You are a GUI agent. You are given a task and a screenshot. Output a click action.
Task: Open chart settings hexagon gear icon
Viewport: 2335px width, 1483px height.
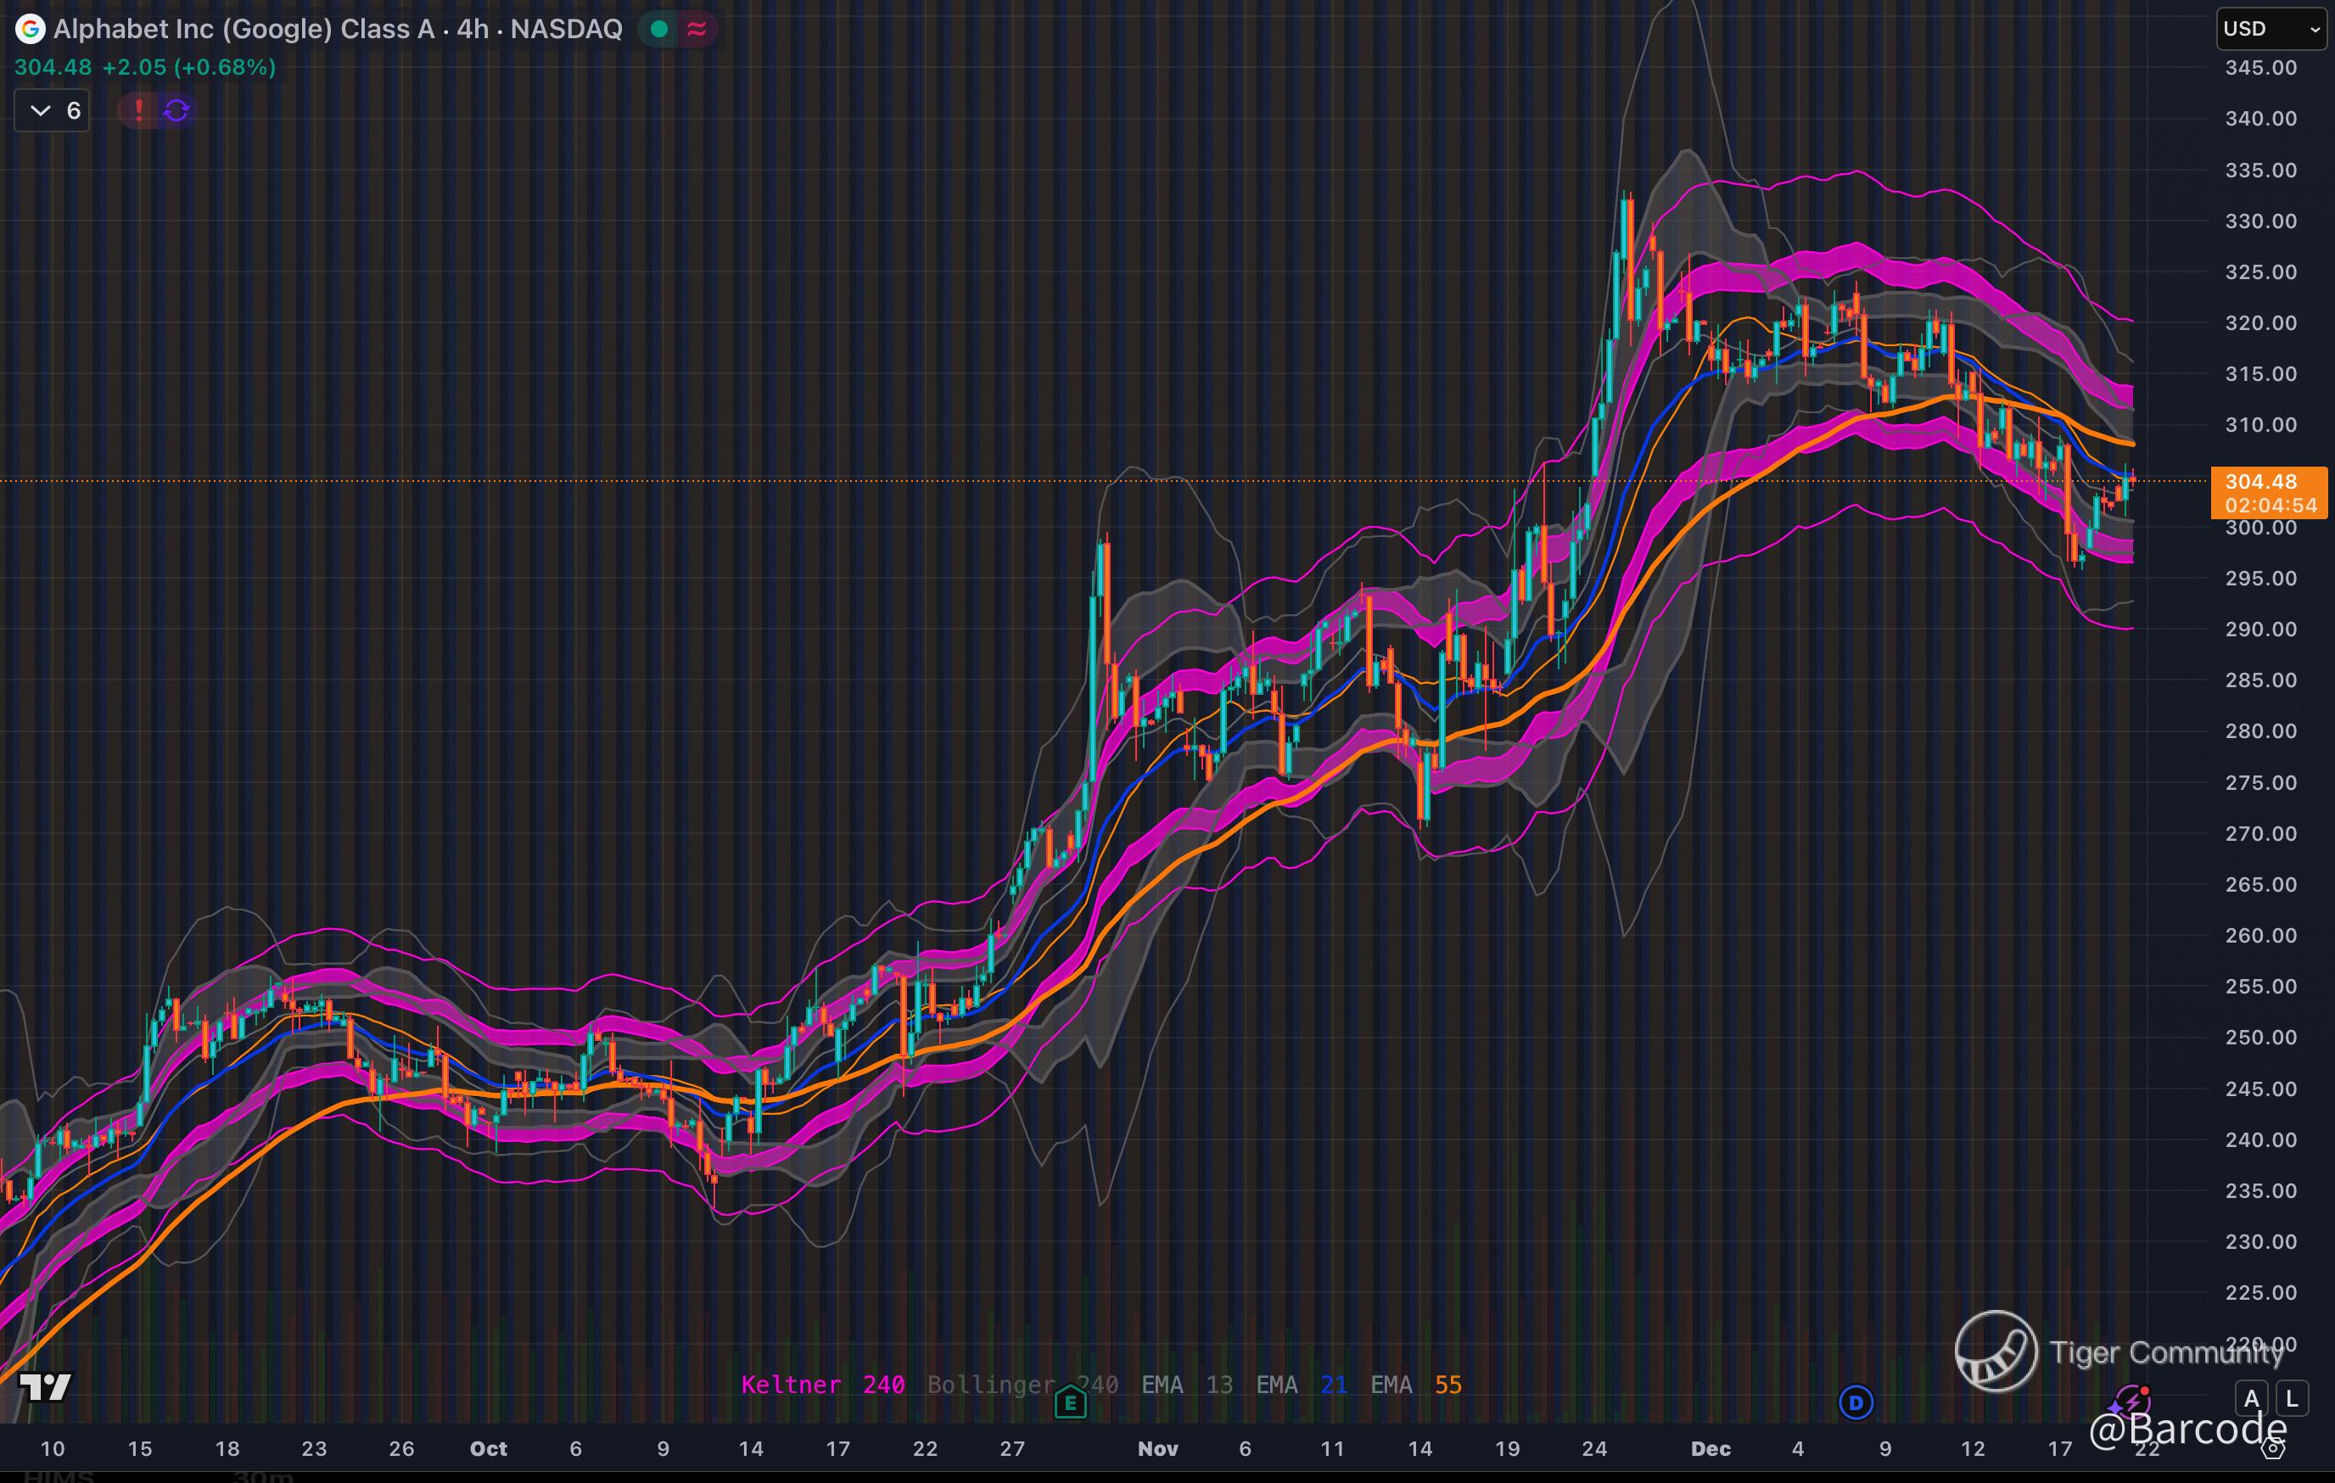2273,1449
